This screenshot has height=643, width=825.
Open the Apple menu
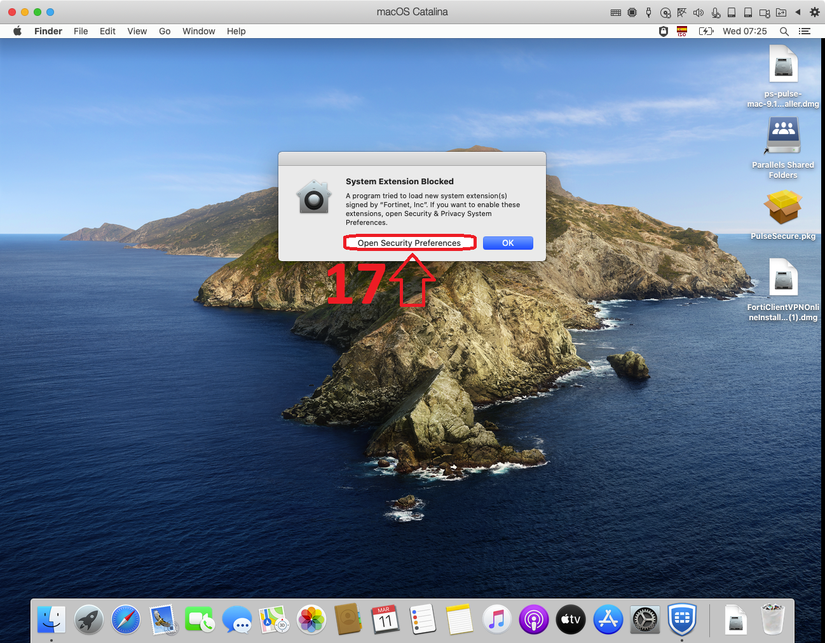tap(17, 31)
